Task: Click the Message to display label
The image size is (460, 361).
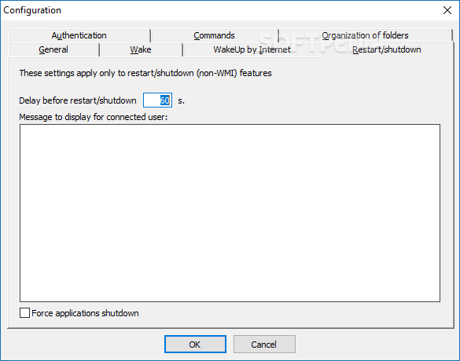Action: (94, 117)
